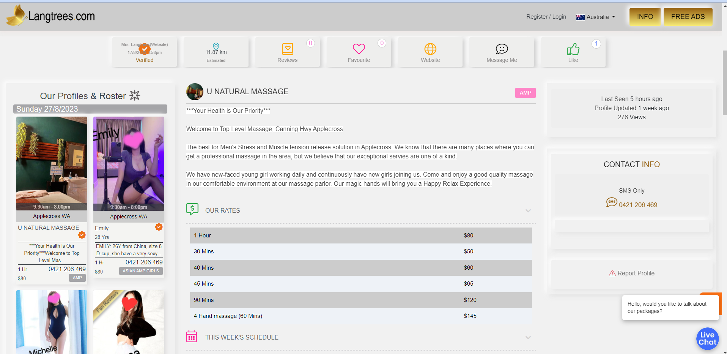727x354 pixels.
Task: Click the location pin distance icon
Action: pos(216,46)
